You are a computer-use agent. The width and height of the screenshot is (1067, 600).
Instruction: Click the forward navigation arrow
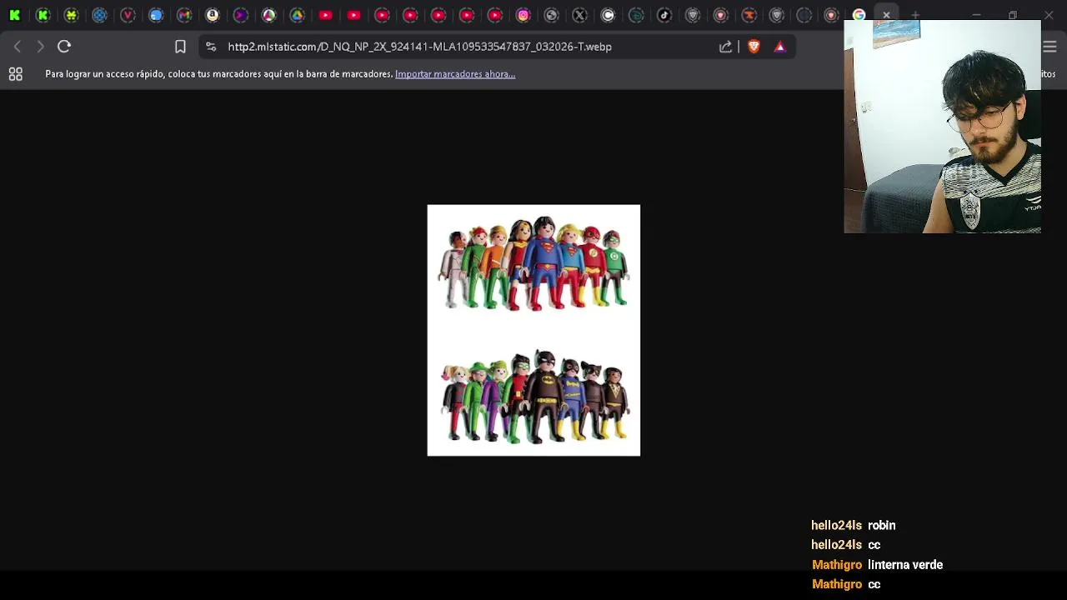(x=40, y=47)
